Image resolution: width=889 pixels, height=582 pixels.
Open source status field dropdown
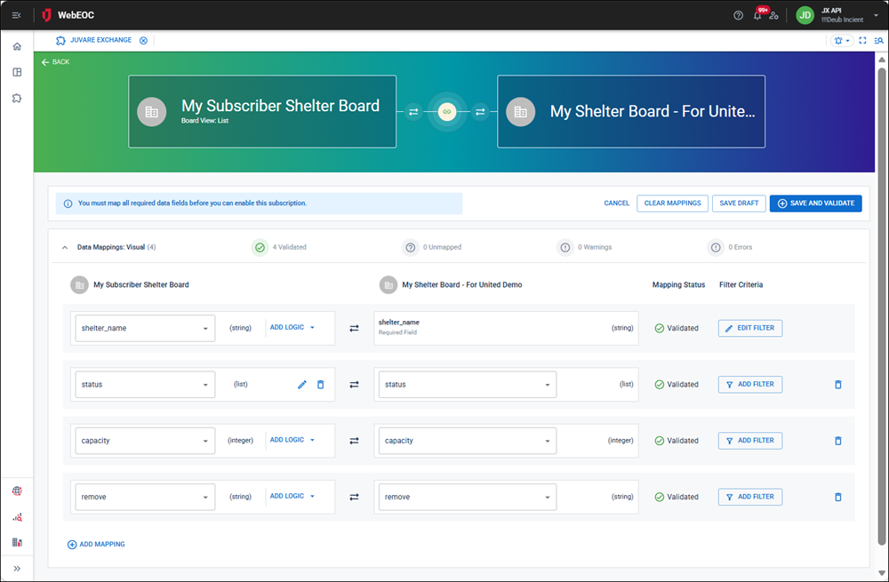(x=145, y=384)
